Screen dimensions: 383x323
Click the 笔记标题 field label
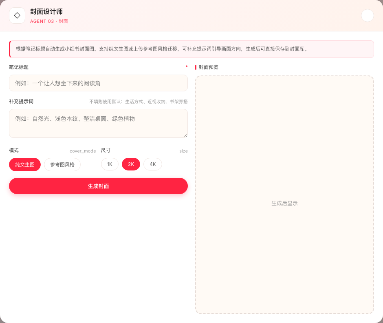pos(19,67)
